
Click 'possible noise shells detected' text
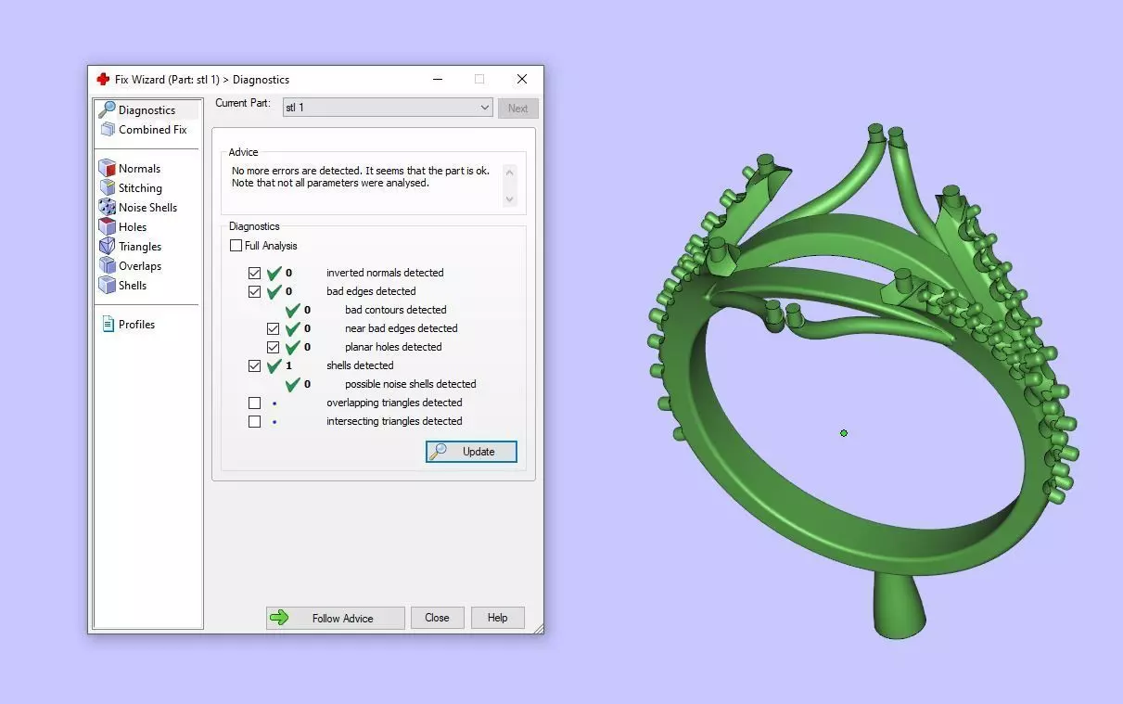coord(411,384)
